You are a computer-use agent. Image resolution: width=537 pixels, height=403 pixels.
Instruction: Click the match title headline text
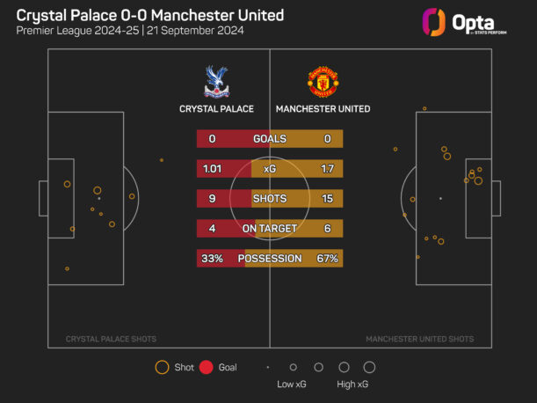148,14
